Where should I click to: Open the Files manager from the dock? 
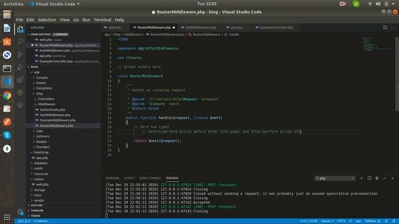click(7, 15)
